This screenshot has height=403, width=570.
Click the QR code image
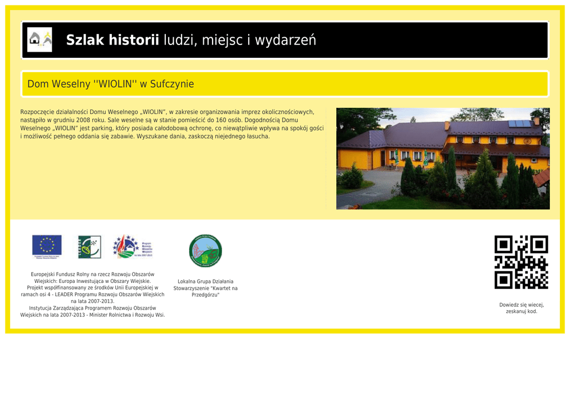click(521, 262)
